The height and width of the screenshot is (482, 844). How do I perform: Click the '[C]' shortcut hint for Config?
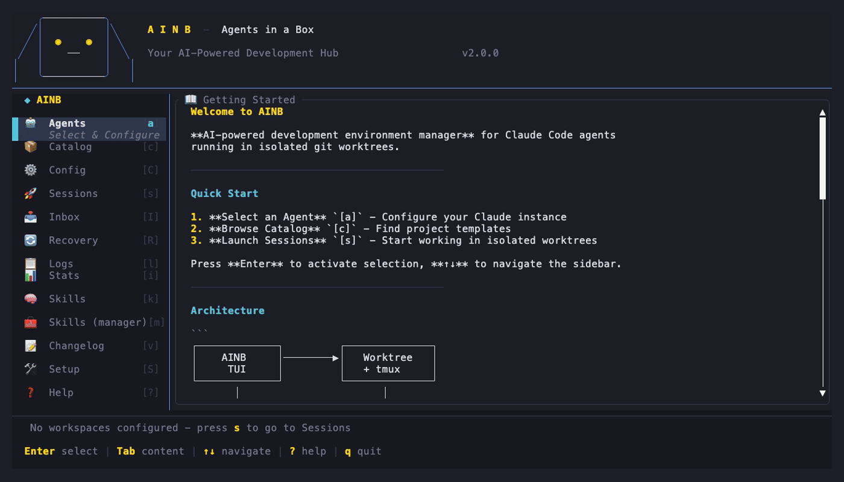151,170
